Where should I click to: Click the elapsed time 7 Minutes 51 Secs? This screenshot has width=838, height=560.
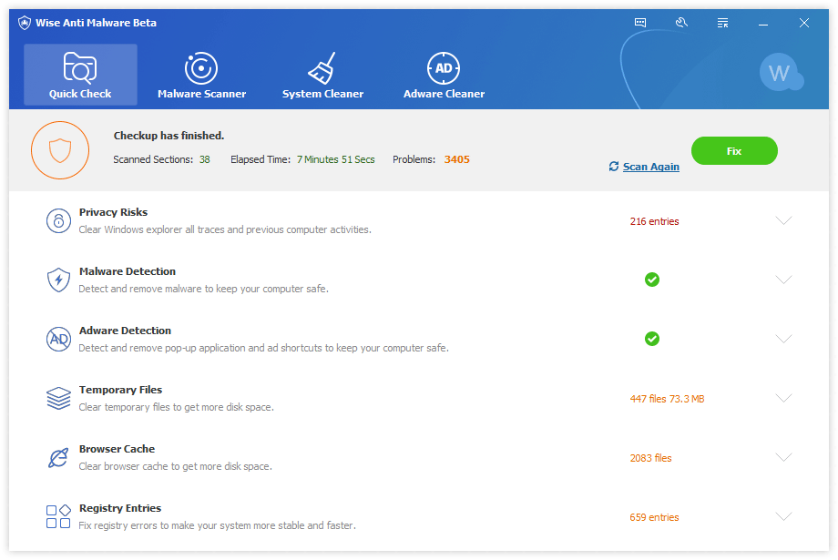coord(335,159)
